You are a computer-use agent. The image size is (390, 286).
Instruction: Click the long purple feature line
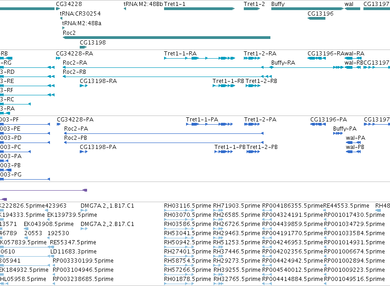coord(44,190)
